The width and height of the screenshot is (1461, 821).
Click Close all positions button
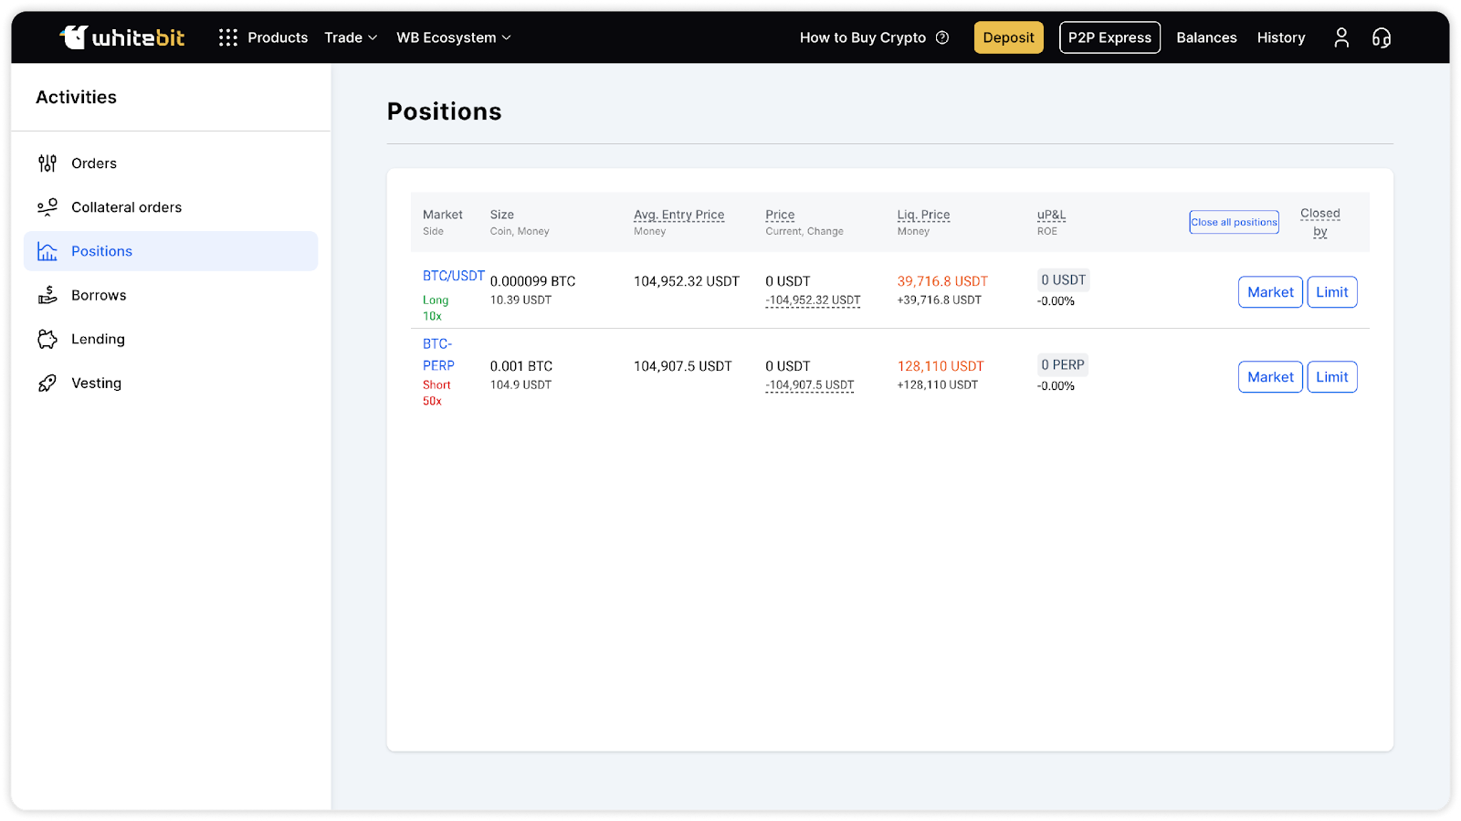[1234, 222]
